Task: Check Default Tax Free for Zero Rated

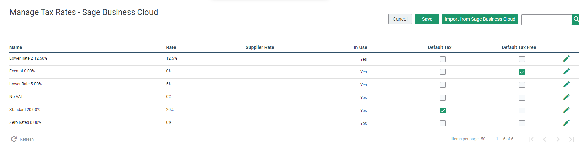Action: coord(522,123)
